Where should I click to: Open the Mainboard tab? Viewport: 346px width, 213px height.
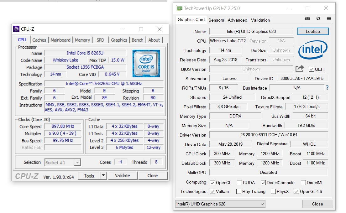(60, 40)
